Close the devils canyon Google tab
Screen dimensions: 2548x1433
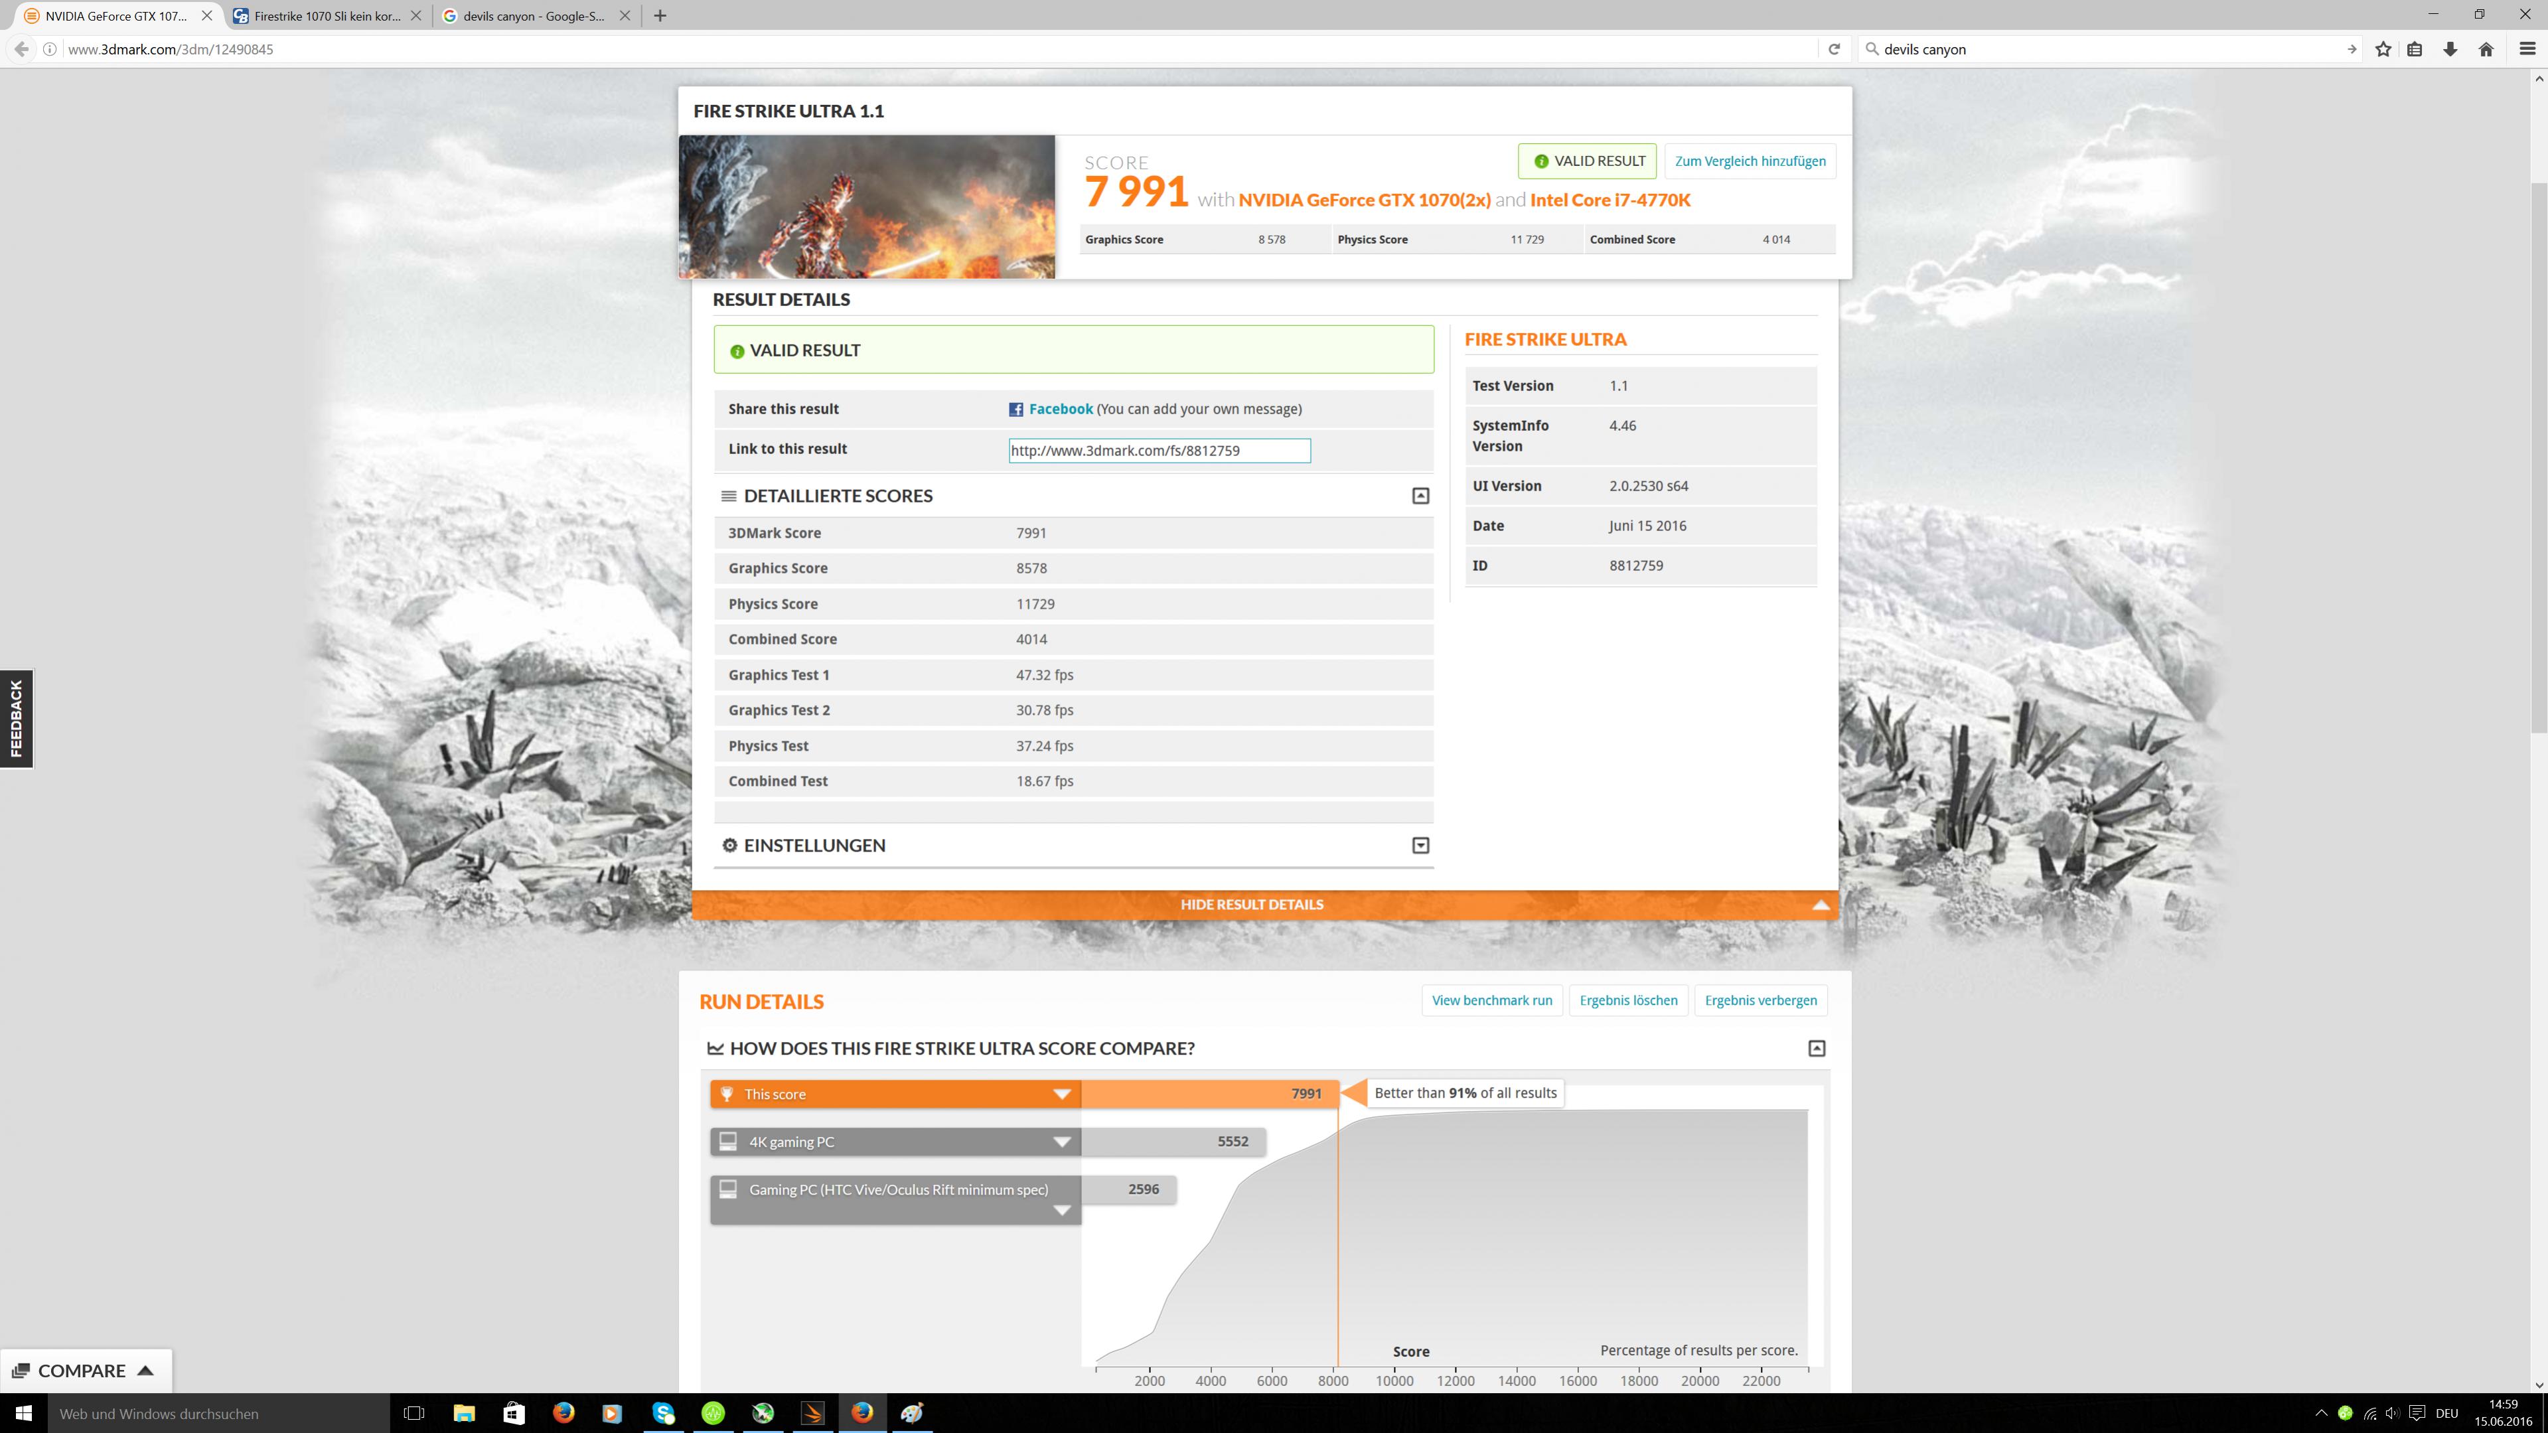coord(624,16)
